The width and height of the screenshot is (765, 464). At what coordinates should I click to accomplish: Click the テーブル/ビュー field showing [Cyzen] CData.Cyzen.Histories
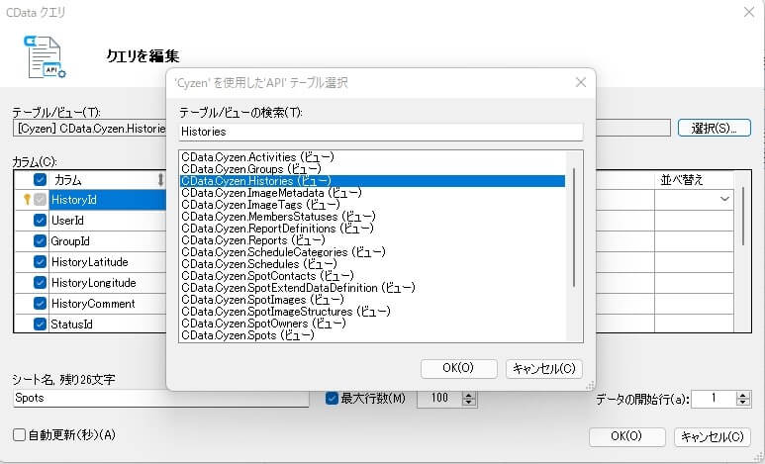pos(90,129)
